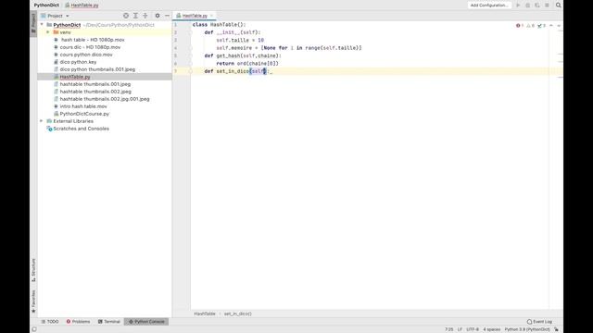Click the 7:35 line:column indicator
Screen dimensions: 593x333
(448, 329)
